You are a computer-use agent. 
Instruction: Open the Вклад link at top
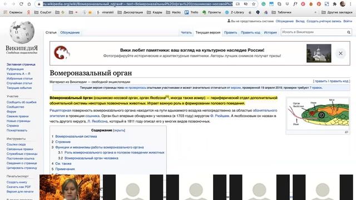click(300, 21)
